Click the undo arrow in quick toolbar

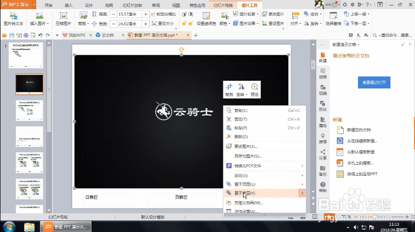40,36
